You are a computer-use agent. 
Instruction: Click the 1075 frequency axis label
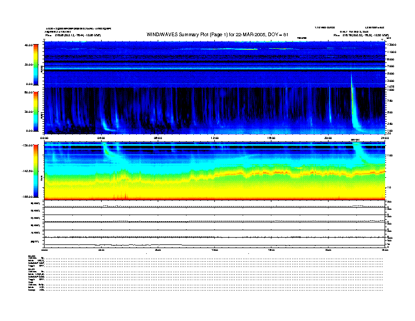coord(391,87)
